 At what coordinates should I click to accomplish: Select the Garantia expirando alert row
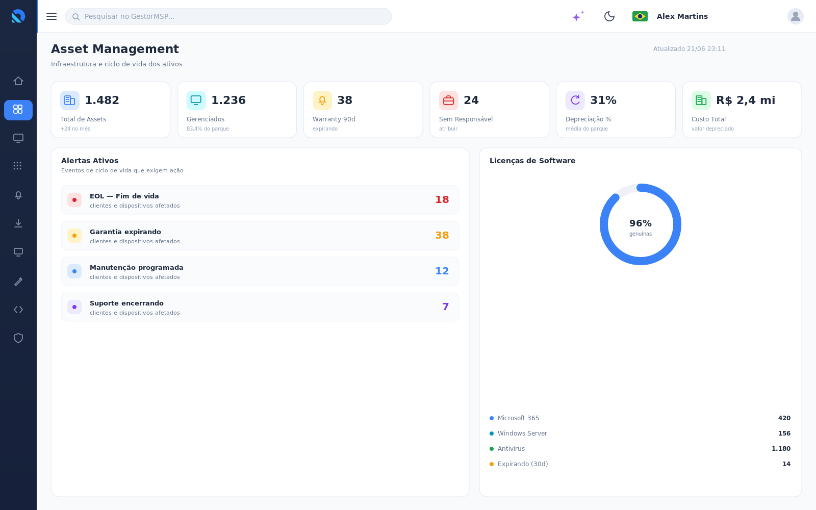click(x=260, y=236)
